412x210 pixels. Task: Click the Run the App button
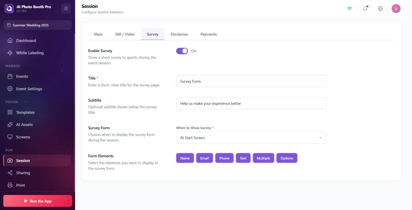38,201
